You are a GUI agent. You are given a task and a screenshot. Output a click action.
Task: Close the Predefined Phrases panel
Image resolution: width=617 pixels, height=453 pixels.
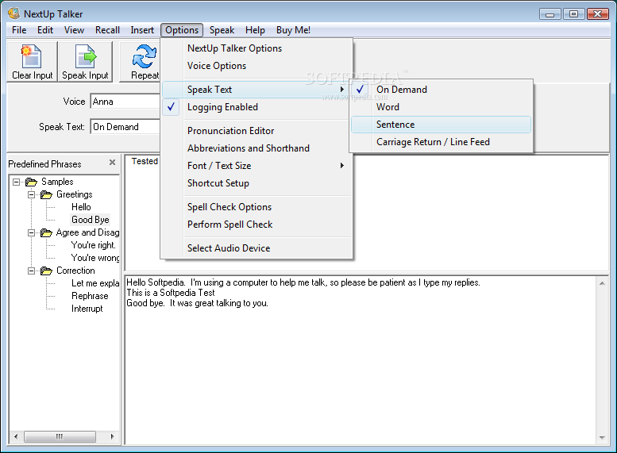tap(112, 163)
